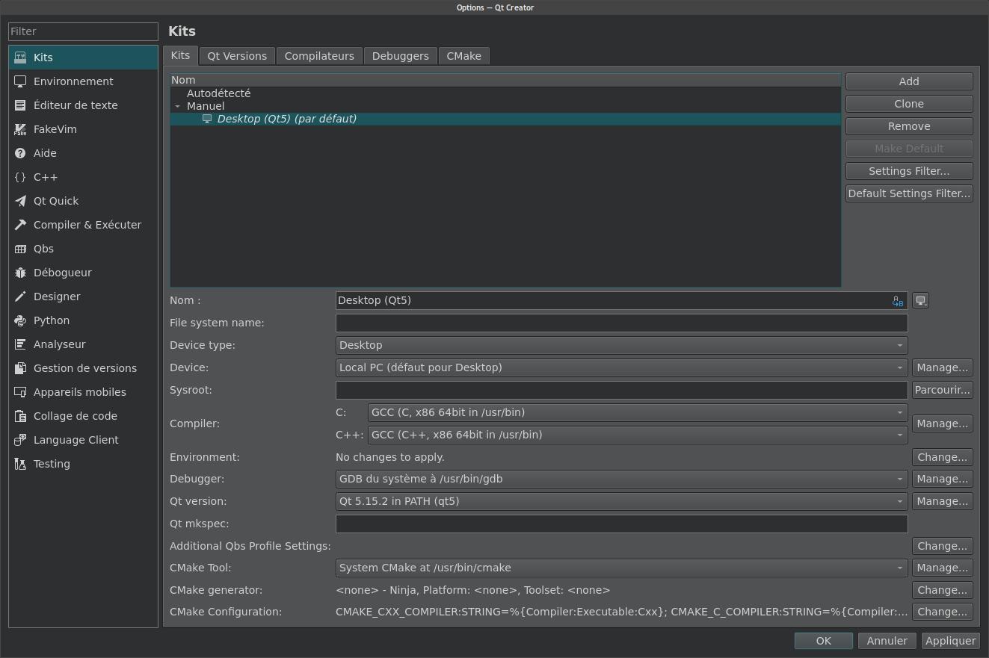Open the Qt version dropdown
The height and width of the screenshot is (658, 989).
click(x=621, y=501)
